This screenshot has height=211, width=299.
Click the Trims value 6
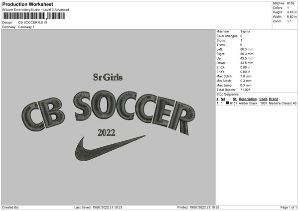click(241, 45)
